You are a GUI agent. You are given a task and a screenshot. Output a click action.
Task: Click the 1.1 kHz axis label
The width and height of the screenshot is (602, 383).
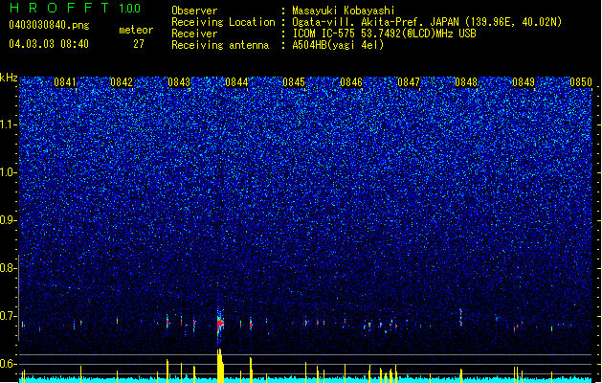coord(9,124)
